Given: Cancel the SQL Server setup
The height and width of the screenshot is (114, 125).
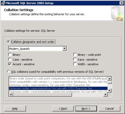Looking at the screenshot, I should pyautogui.click(x=110, y=109).
